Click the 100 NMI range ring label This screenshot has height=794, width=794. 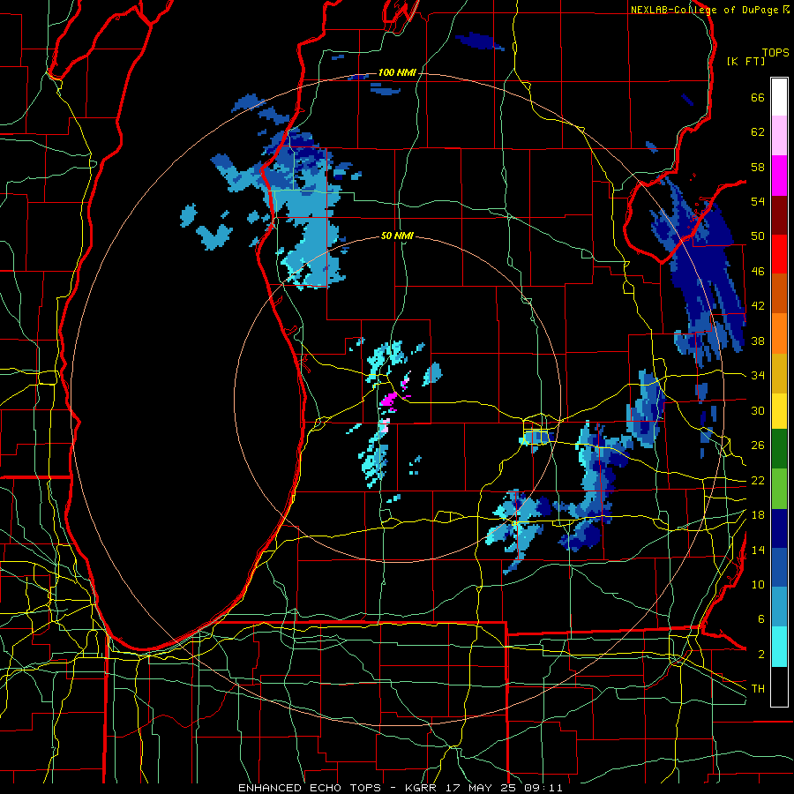coord(397,72)
